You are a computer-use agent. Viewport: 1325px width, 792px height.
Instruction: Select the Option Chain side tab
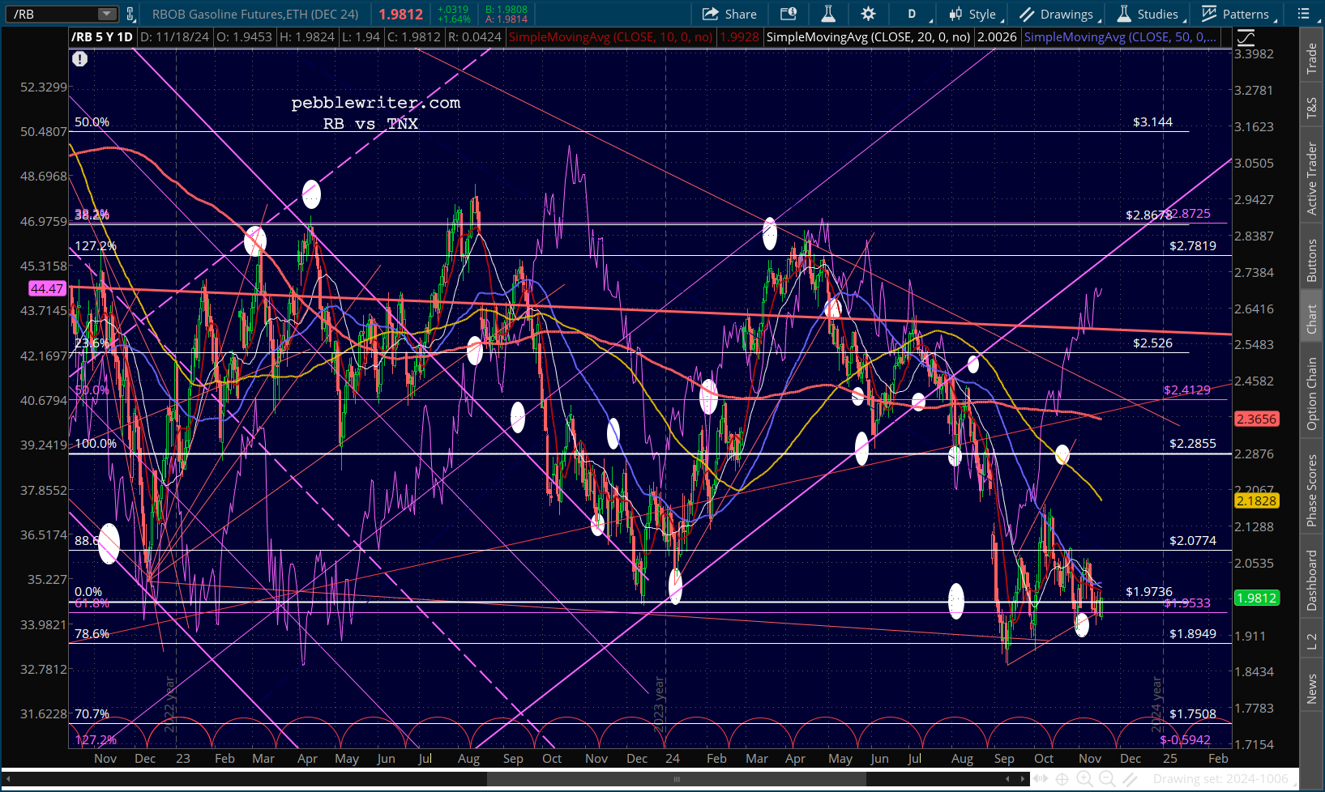pyautogui.click(x=1311, y=394)
